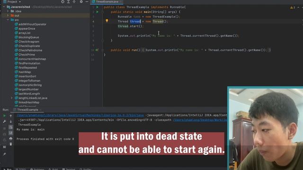The width and height of the screenshot is (303, 170).
Task: Select blockingQueue class in tree
Action: (28, 37)
